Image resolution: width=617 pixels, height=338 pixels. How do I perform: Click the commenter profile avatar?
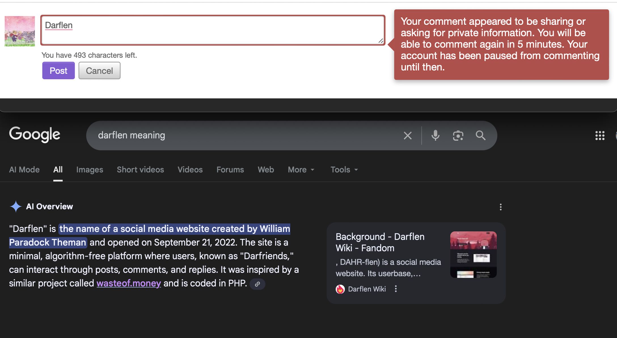[x=20, y=31]
